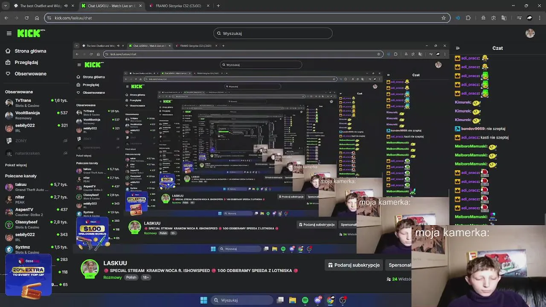
Task: Click the bookmark star in address bar
Action: coord(444,18)
